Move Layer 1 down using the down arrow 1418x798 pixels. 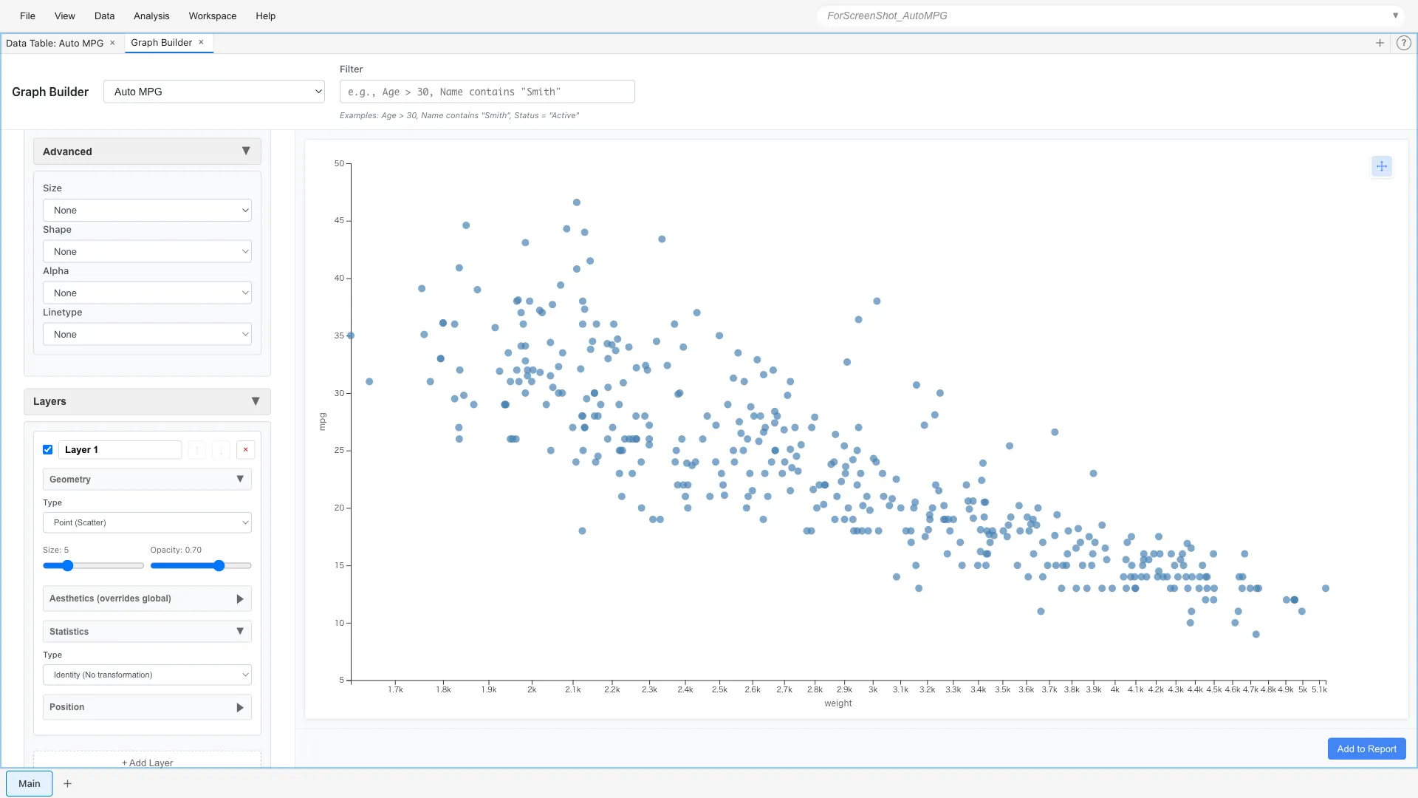pos(221,449)
